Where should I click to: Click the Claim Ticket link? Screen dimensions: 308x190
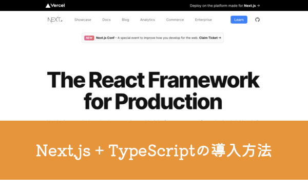coord(210,37)
